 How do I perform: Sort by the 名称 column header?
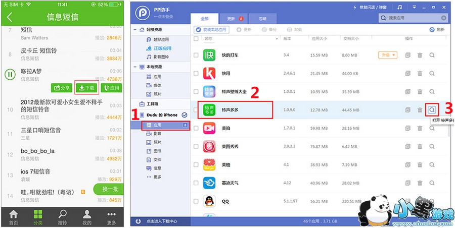pos(208,38)
